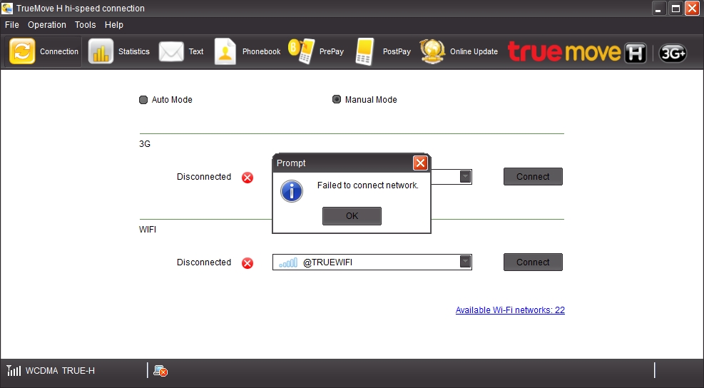Open the Available Wi-Fi networks: 22 link
This screenshot has width=704, height=388.
tap(510, 310)
